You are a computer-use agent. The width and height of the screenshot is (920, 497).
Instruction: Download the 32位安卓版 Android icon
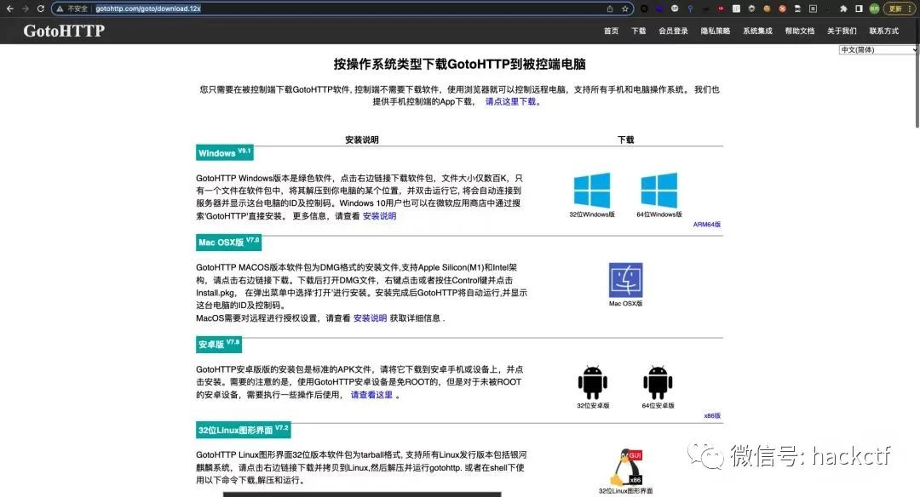pyautogui.click(x=593, y=383)
